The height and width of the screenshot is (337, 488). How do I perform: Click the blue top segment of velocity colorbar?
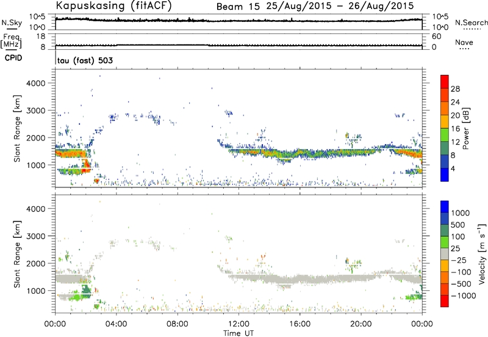point(445,207)
